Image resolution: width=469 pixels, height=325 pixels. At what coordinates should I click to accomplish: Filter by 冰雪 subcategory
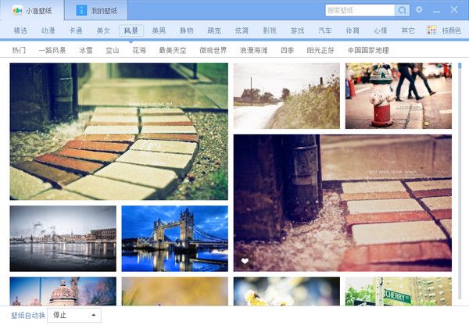[x=86, y=50]
